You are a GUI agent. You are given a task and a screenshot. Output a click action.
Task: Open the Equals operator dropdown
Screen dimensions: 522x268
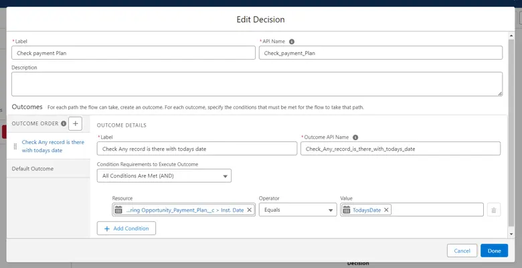(298, 210)
